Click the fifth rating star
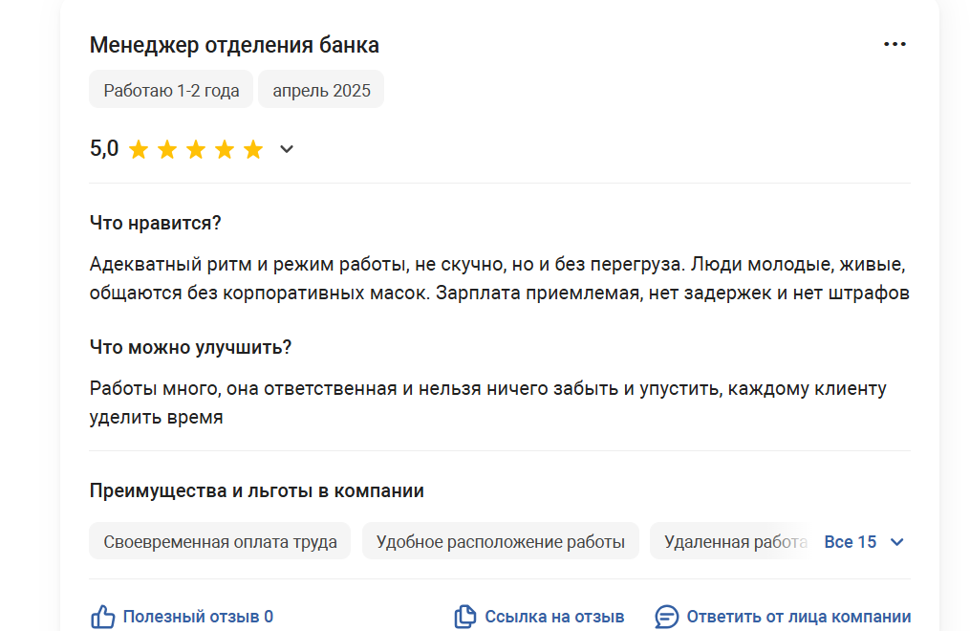 253,149
